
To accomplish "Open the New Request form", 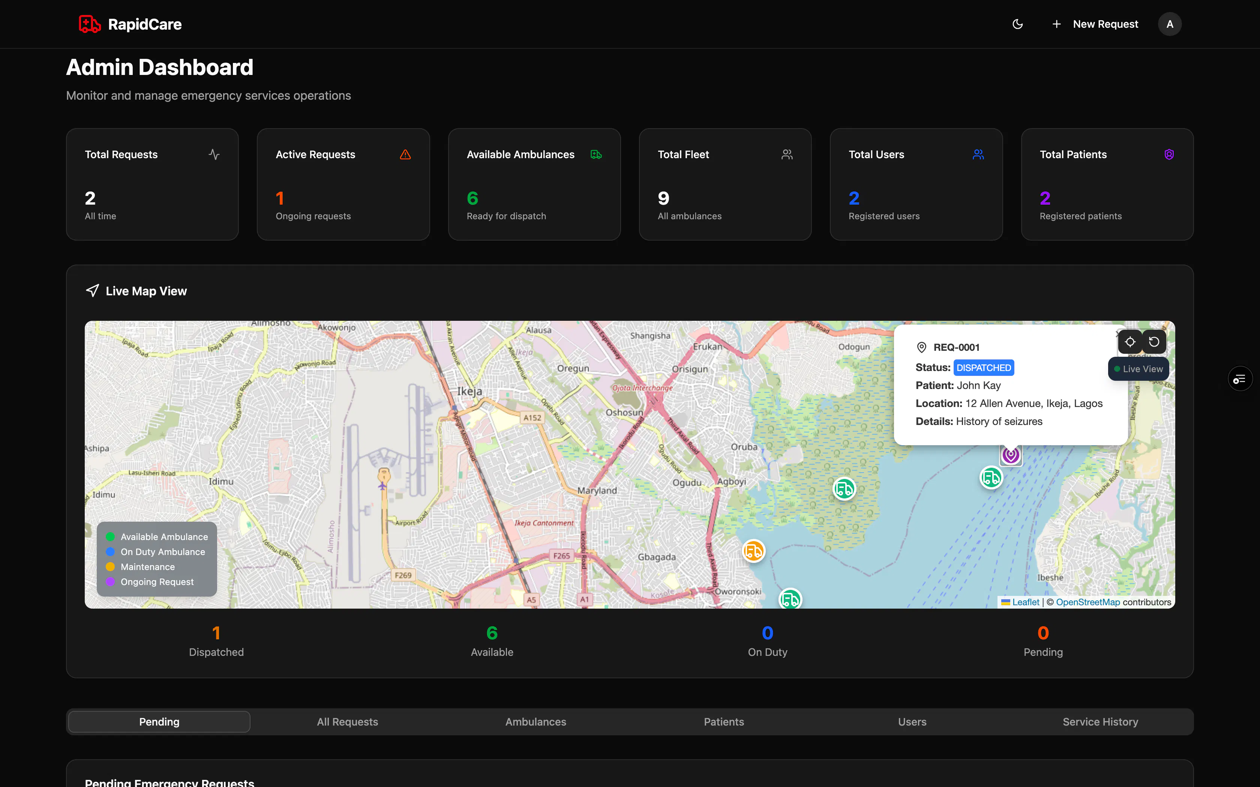I will [1095, 24].
